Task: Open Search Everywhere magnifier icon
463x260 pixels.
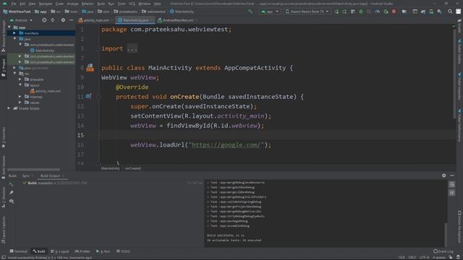Action: [x=450, y=12]
